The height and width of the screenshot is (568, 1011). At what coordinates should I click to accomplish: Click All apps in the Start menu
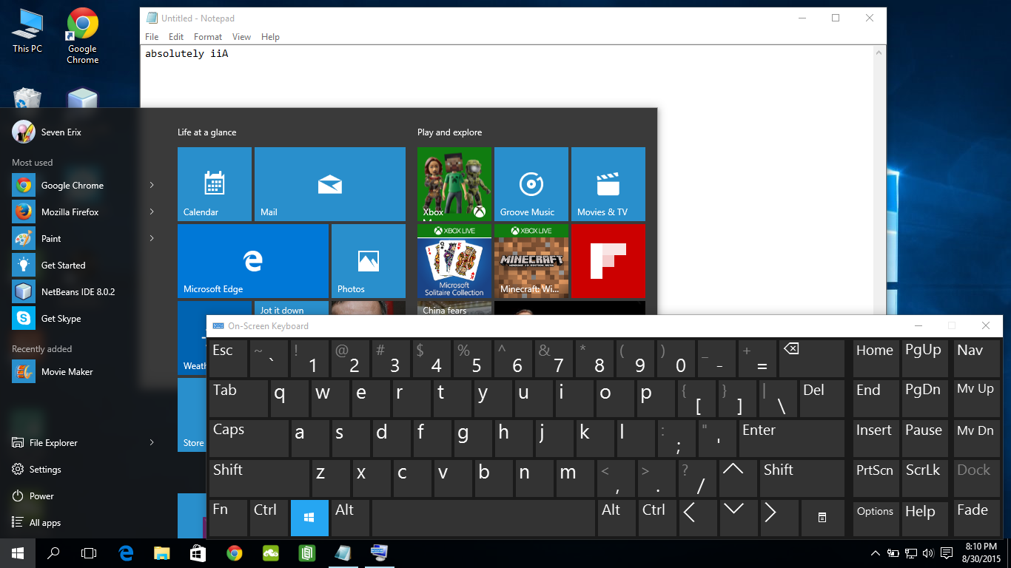tap(46, 522)
